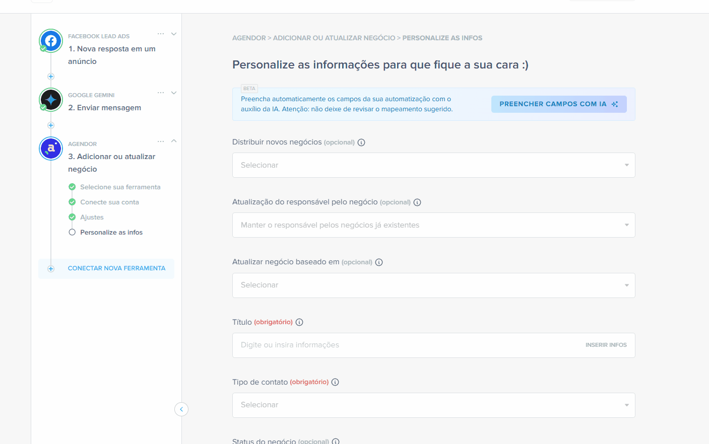Open the three-dot menu for Agendor step

tap(161, 141)
